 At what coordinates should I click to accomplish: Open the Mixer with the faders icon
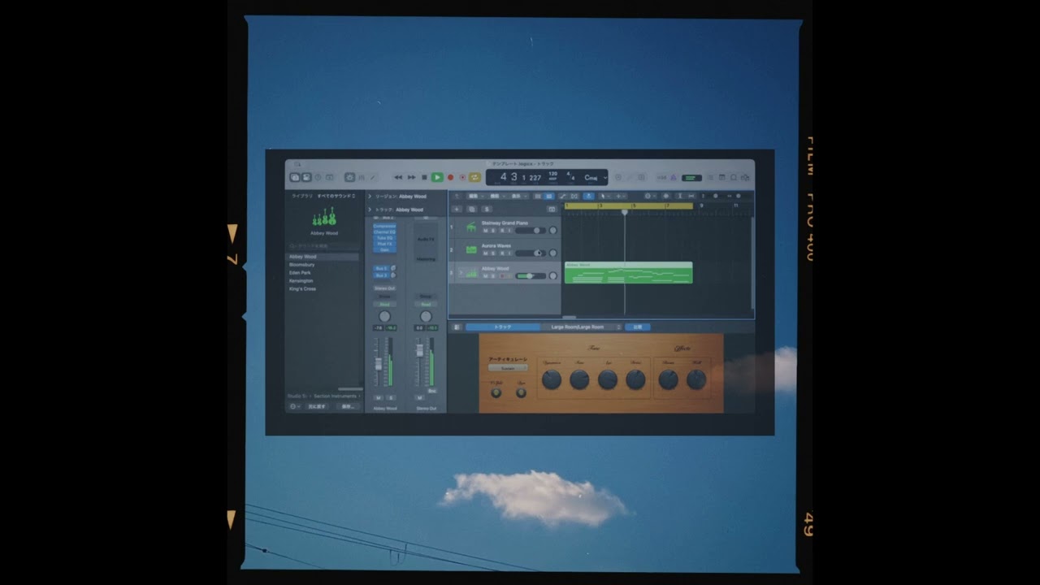pos(361,177)
